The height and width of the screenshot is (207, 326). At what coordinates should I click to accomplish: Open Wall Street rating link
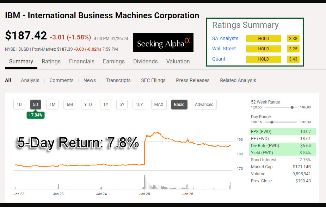[224, 49]
